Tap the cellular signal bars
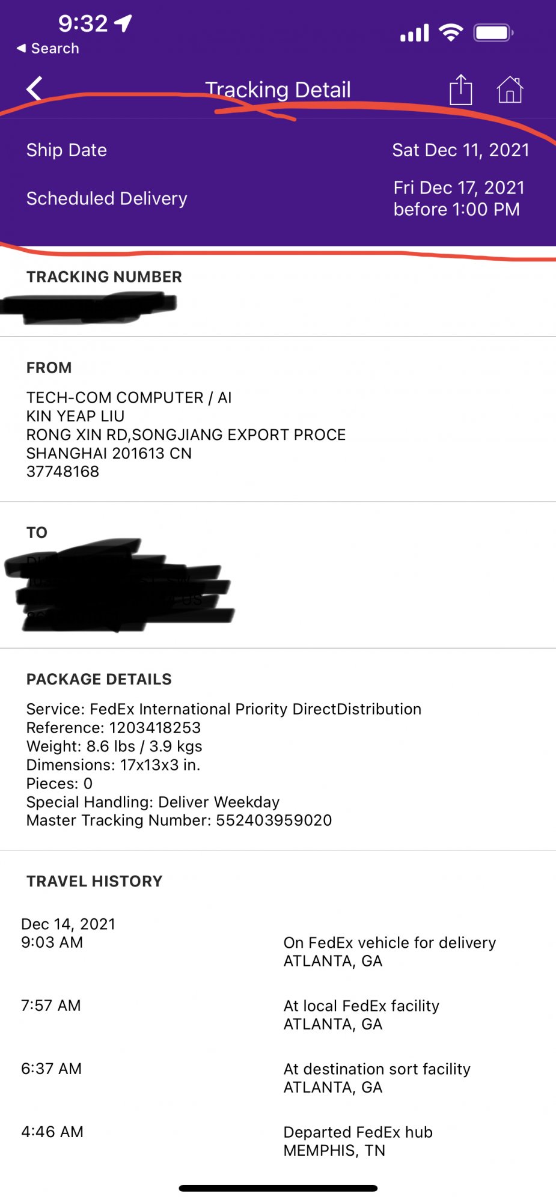Viewport: 556px width, 1202px height. (x=415, y=33)
